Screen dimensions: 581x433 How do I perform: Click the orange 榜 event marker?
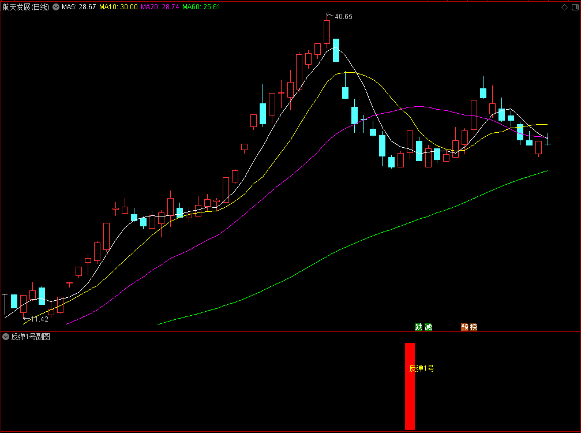point(474,327)
